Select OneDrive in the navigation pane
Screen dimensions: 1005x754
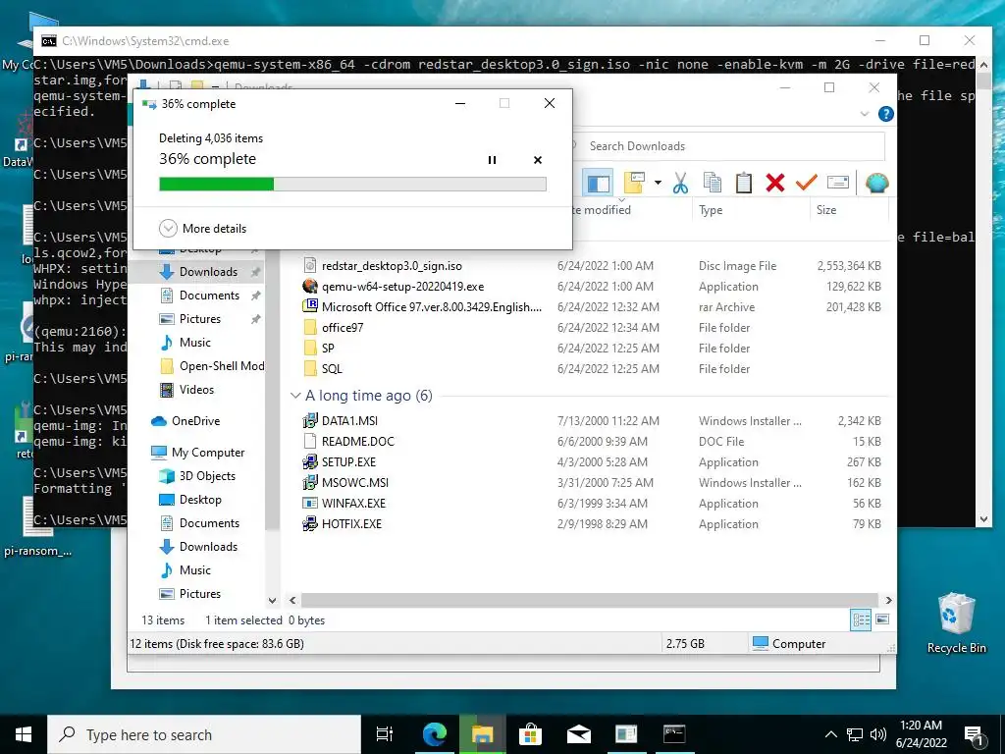[x=195, y=421]
